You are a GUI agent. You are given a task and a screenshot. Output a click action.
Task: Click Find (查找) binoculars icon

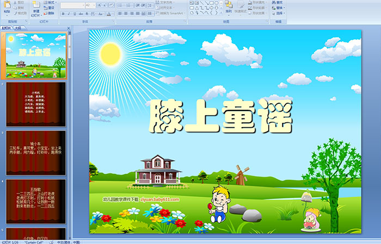pos(274,2)
